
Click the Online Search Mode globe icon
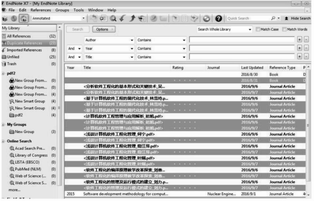14,19
